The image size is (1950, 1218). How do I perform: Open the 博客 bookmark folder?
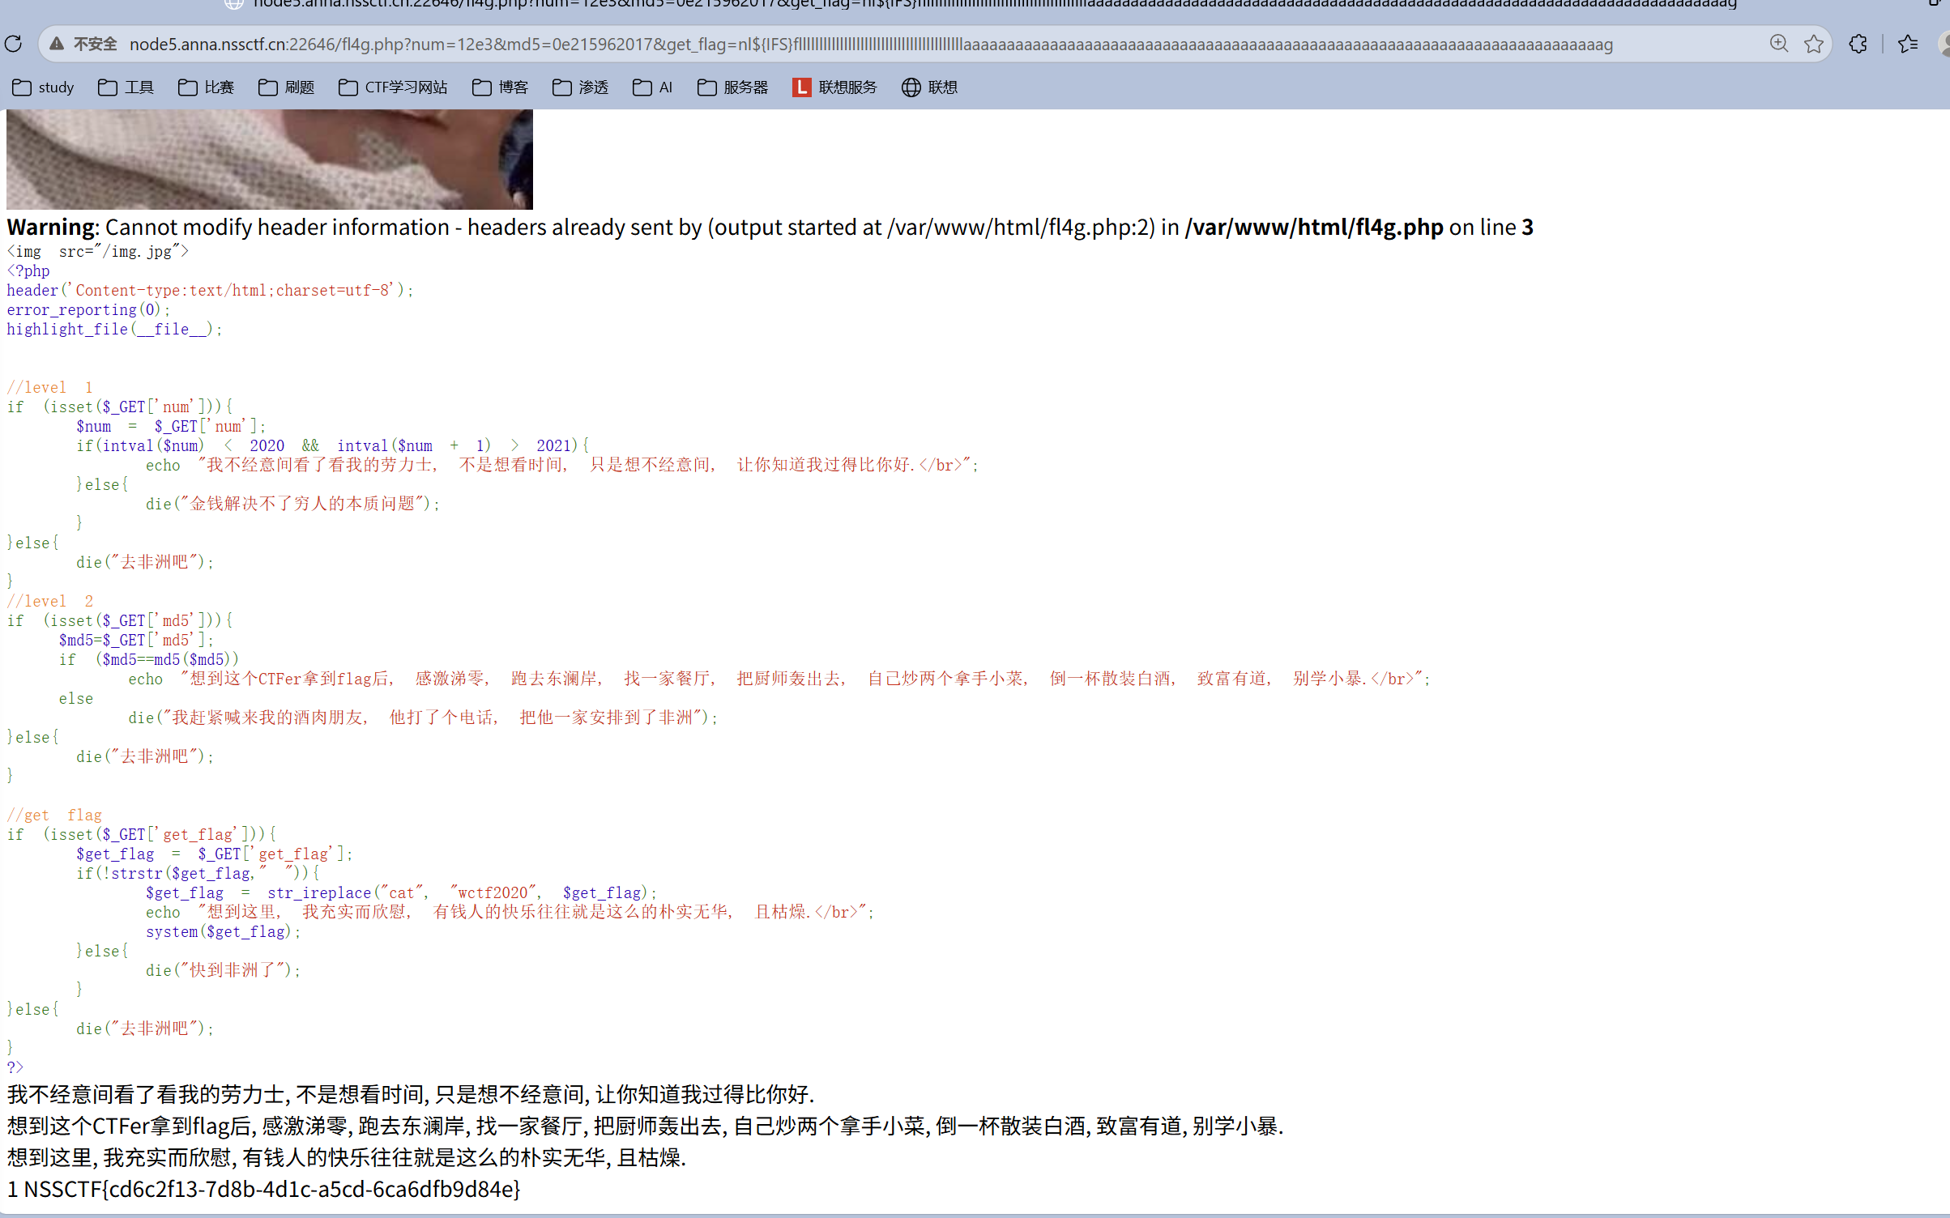click(x=500, y=87)
